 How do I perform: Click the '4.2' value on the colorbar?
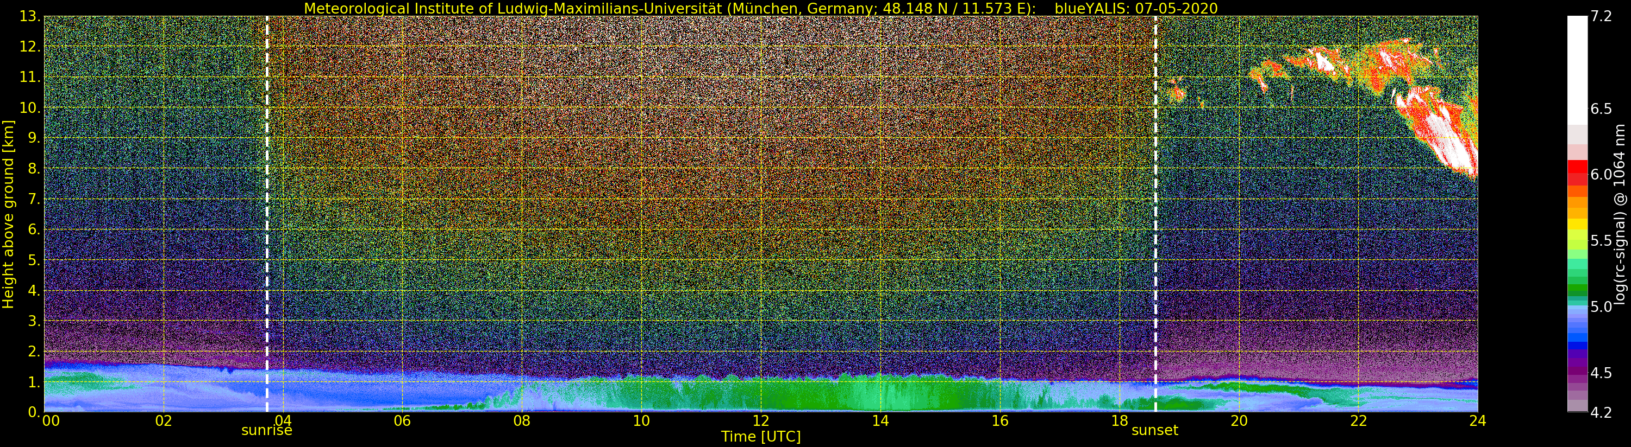[1601, 412]
